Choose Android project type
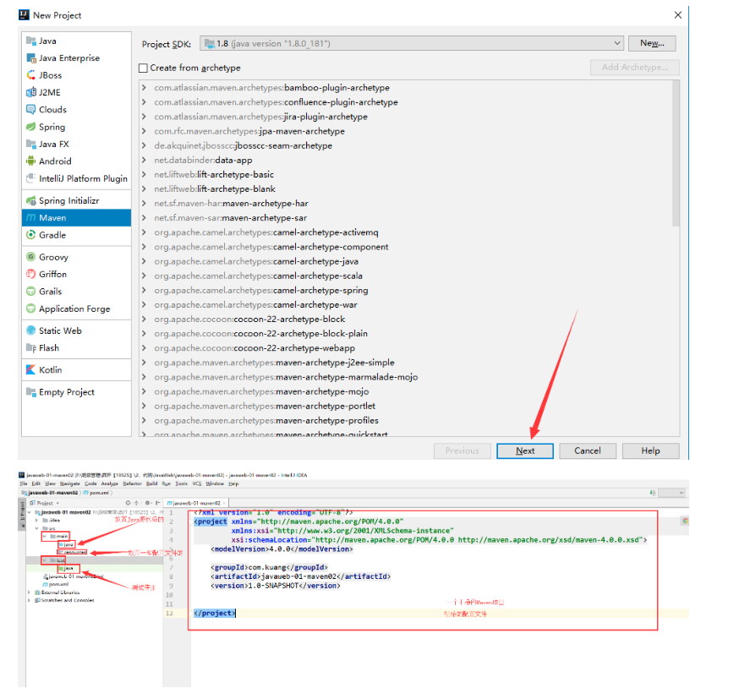This screenshot has width=739, height=699. coord(76,161)
